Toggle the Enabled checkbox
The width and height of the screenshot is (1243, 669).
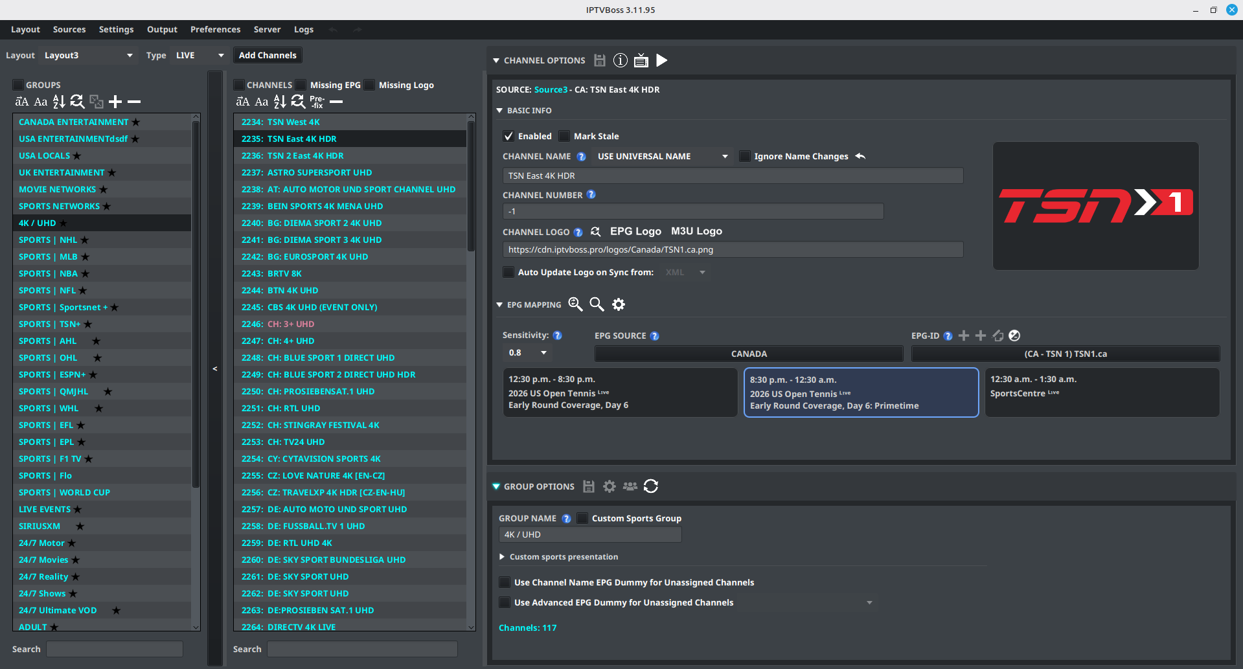508,136
